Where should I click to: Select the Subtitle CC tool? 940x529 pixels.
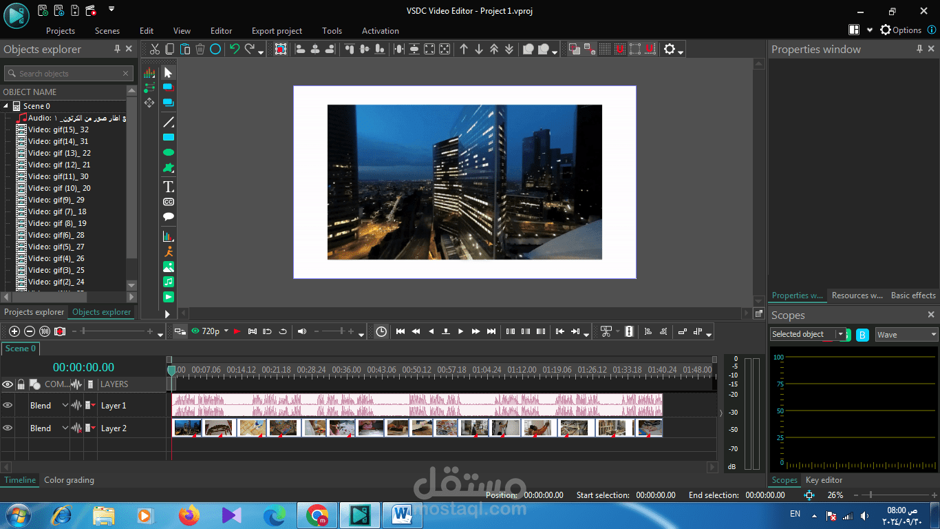(169, 202)
